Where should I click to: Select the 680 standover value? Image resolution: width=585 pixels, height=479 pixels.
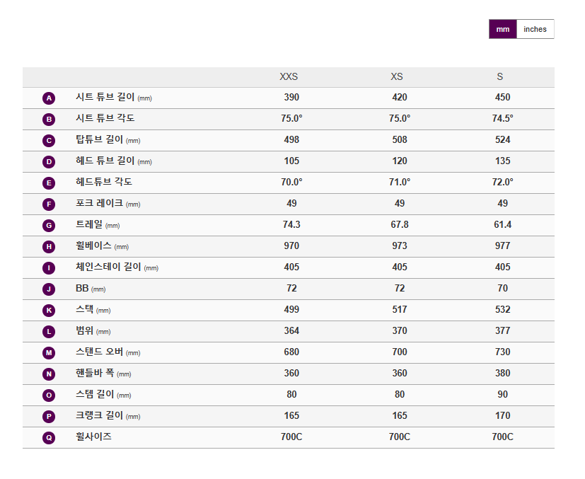(291, 352)
